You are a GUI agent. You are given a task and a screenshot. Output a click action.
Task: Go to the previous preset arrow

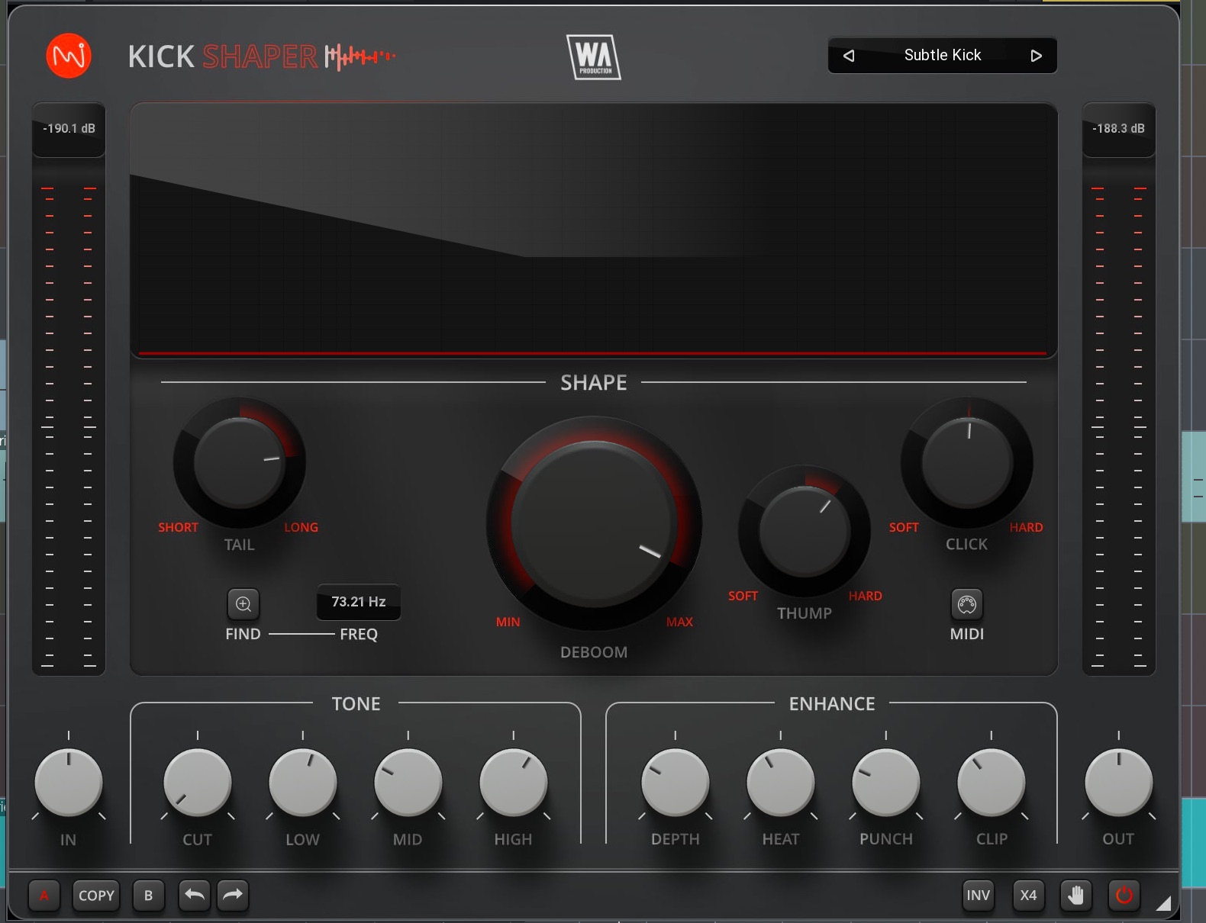849,56
